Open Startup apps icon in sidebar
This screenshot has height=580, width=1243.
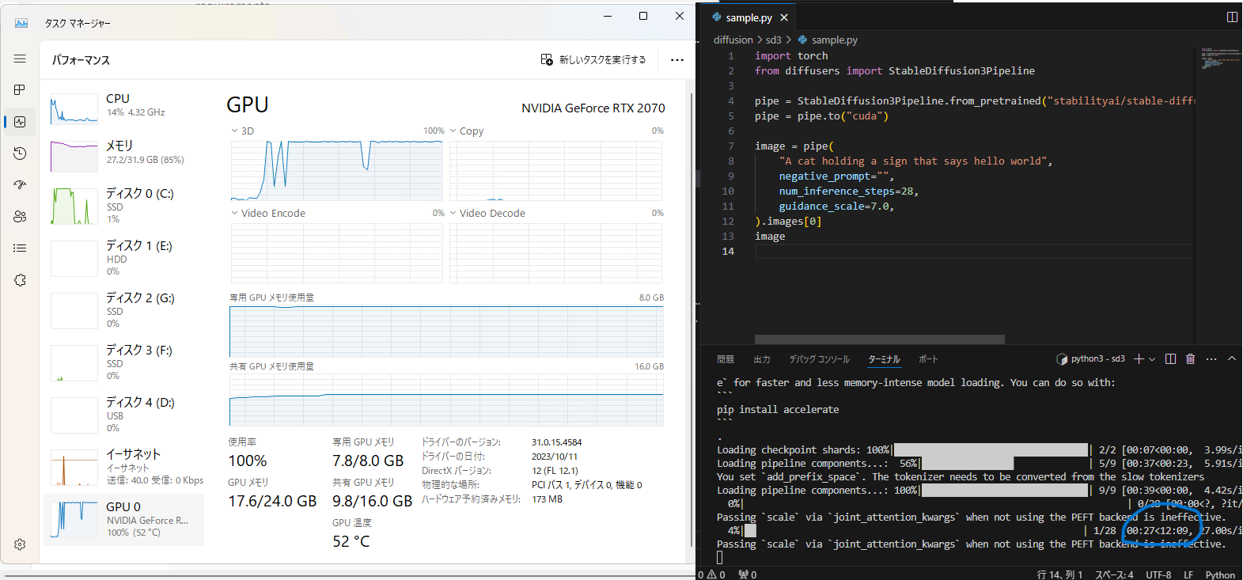20,184
